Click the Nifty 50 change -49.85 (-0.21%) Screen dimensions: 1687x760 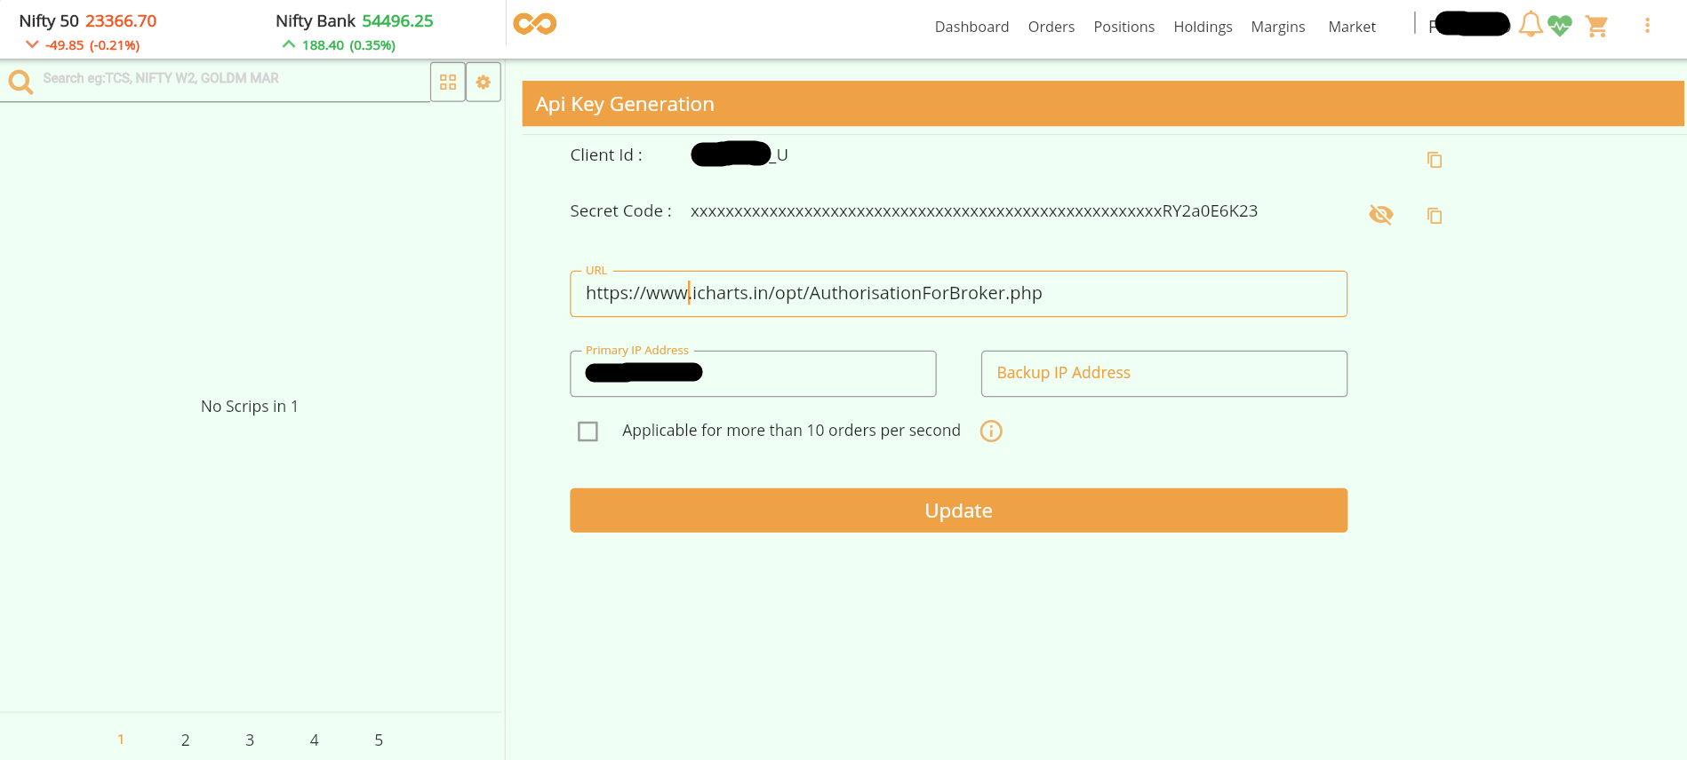click(92, 45)
